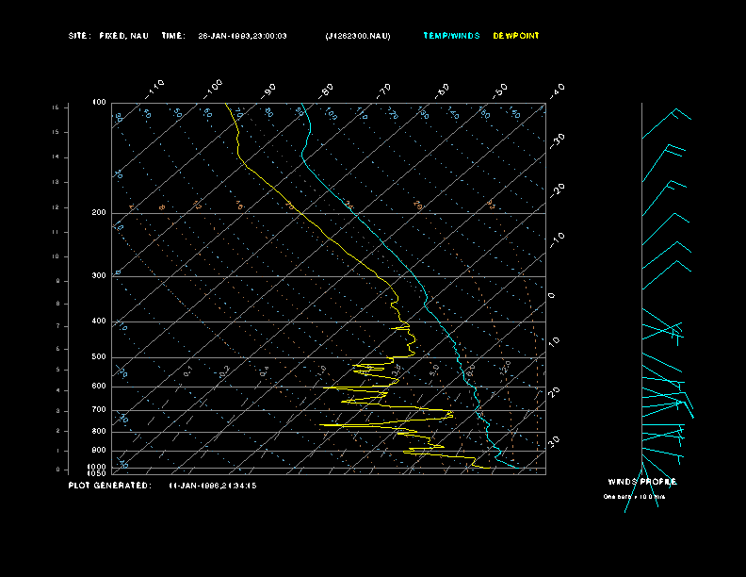Click the 16 km mark on height axis

pos(56,107)
